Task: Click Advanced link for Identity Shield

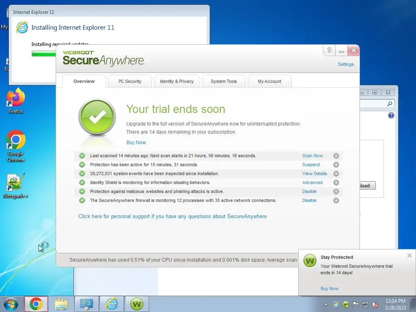Action: coord(312,182)
